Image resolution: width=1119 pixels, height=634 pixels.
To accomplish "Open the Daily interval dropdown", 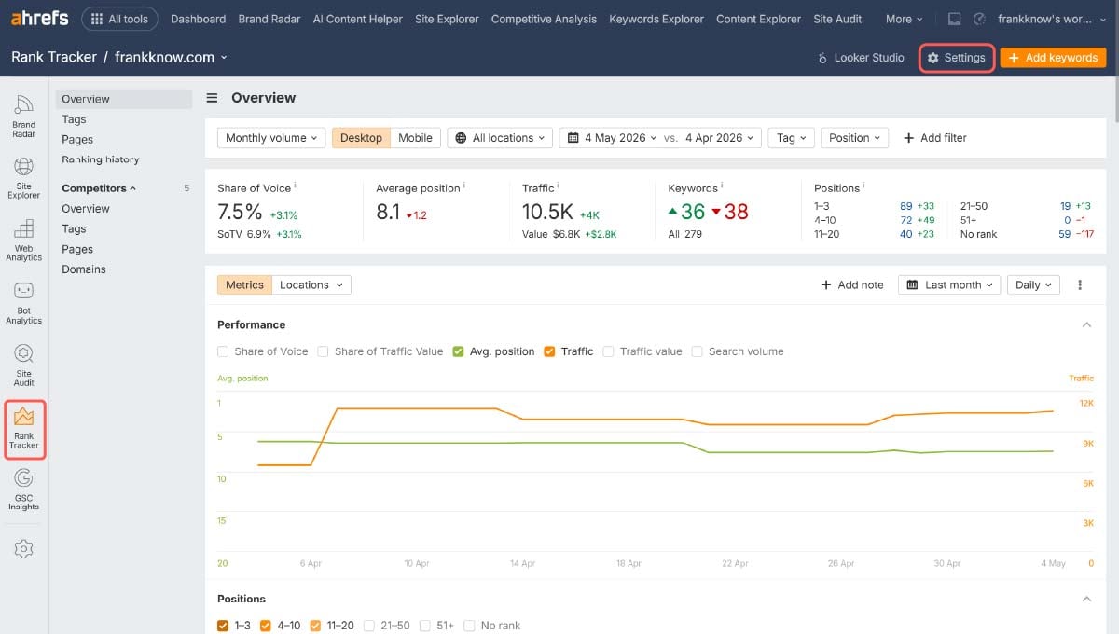I will pos(1033,285).
